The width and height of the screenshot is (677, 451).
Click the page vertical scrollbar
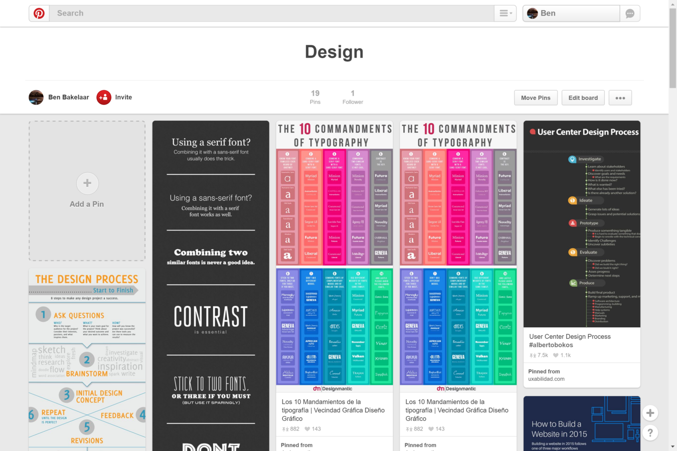(672, 48)
